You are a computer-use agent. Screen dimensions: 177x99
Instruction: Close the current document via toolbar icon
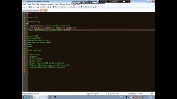[34, 7]
